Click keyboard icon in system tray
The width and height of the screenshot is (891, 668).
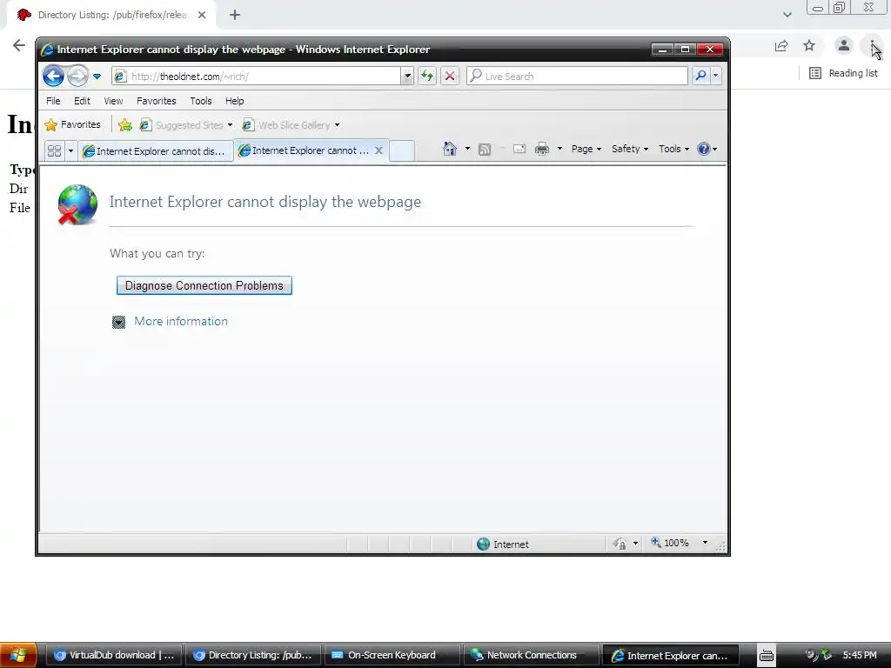coord(766,655)
